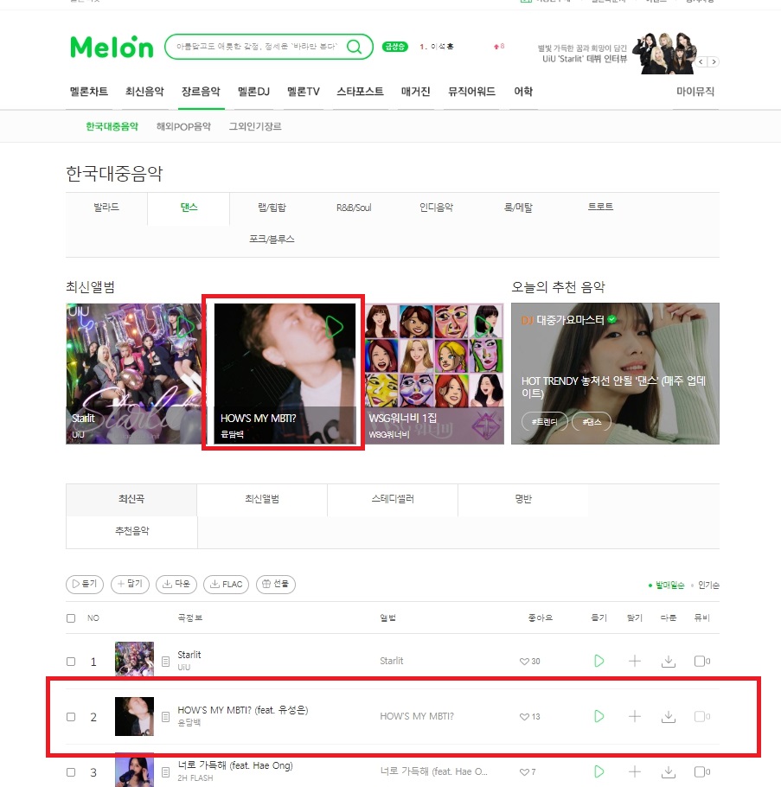This screenshot has height=787, width=781.
Task: Open lyrics icon next to the Starlit title
Action: click(166, 662)
